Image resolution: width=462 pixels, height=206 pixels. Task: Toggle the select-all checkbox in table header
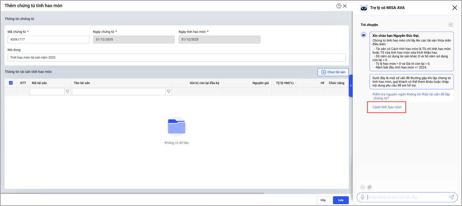(x=11, y=83)
